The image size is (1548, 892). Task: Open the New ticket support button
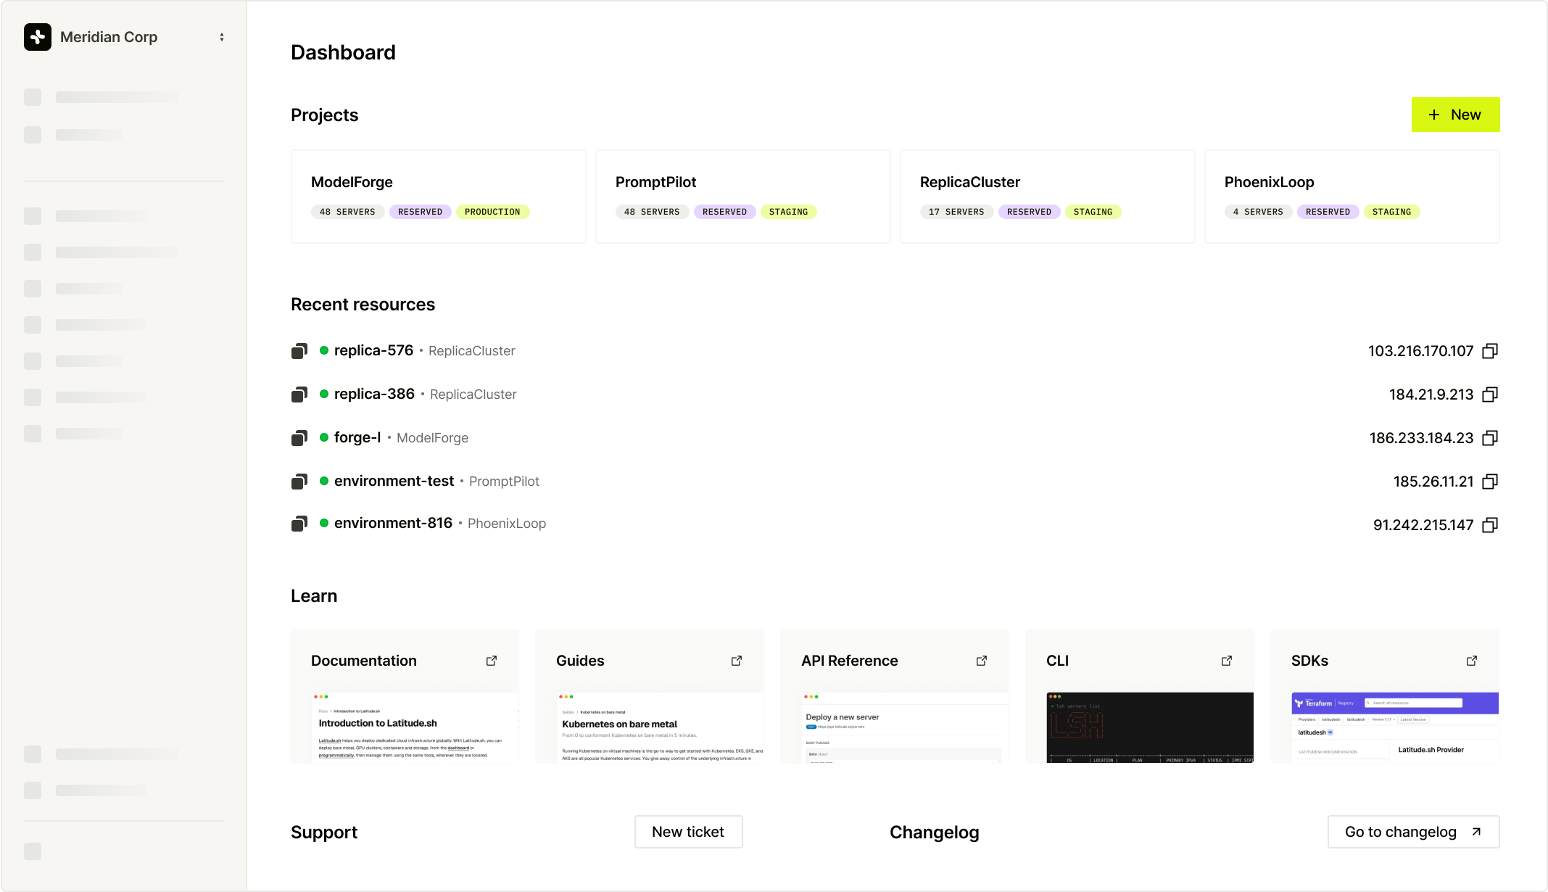coord(688,832)
